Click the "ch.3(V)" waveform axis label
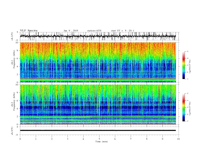 coord(12,131)
